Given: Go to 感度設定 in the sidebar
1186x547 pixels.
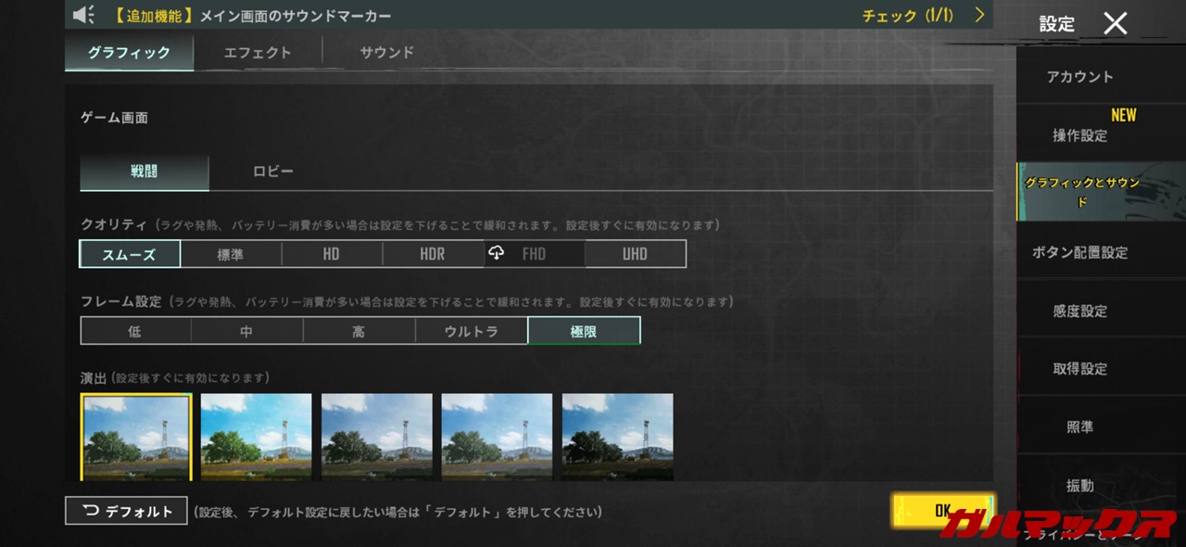Looking at the screenshot, I should coord(1079,311).
